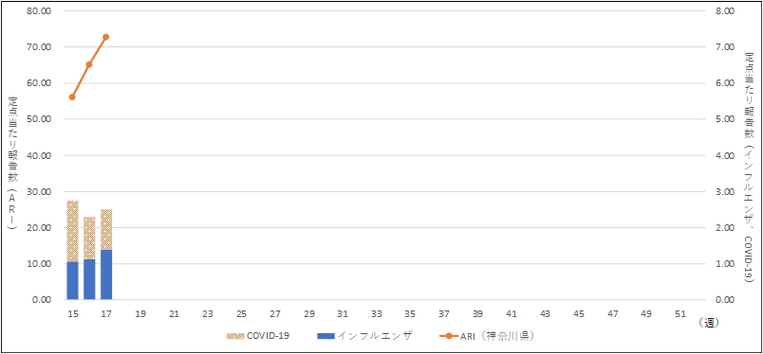
Task: Click the blue influenza bar for week 15
Action: (x=72, y=281)
